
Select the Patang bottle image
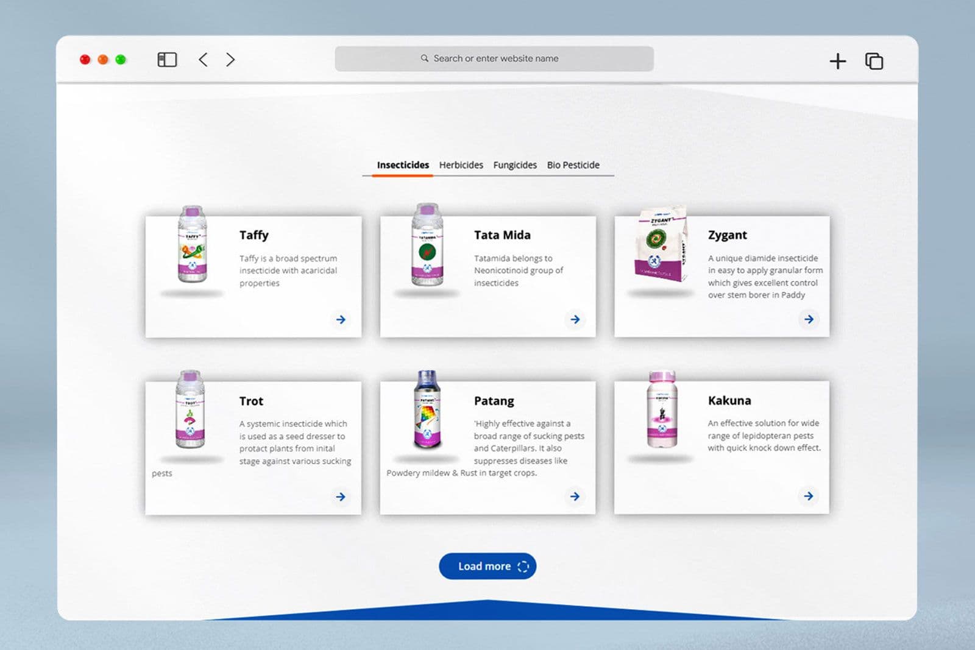427,409
